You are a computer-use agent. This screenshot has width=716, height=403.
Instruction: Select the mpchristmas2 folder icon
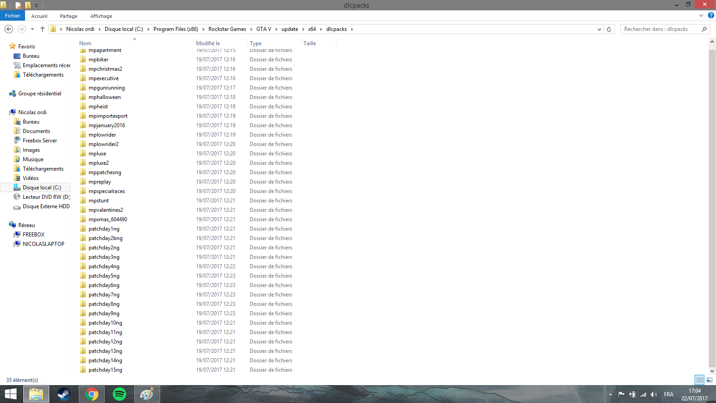tap(83, 69)
